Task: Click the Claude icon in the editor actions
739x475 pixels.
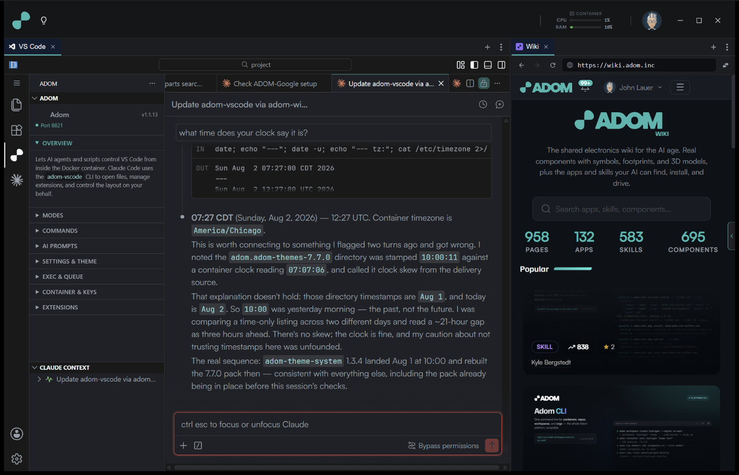Action: pyautogui.click(x=457, y=83)
